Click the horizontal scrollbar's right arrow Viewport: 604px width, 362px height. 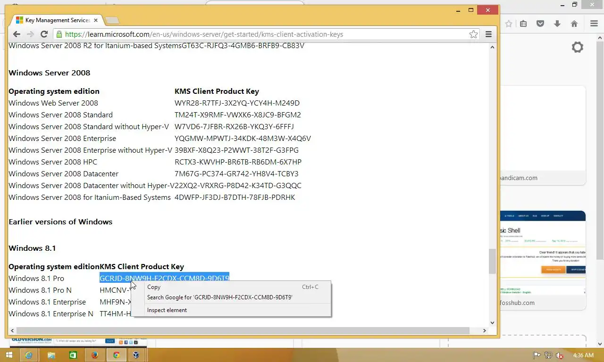point(484,330)
